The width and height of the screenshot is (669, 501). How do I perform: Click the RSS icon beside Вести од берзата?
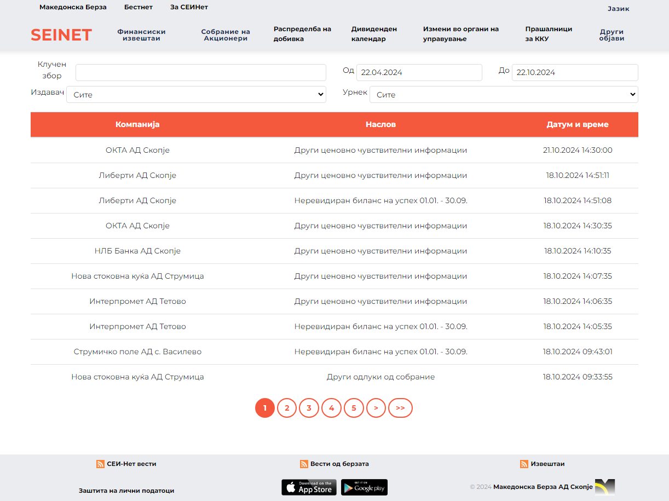click(x=304, y=464)
